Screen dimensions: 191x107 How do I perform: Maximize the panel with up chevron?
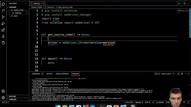(185, 74)
